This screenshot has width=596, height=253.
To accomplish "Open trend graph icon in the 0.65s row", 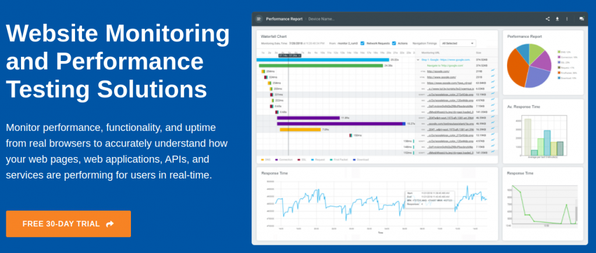I will [493, 106].
